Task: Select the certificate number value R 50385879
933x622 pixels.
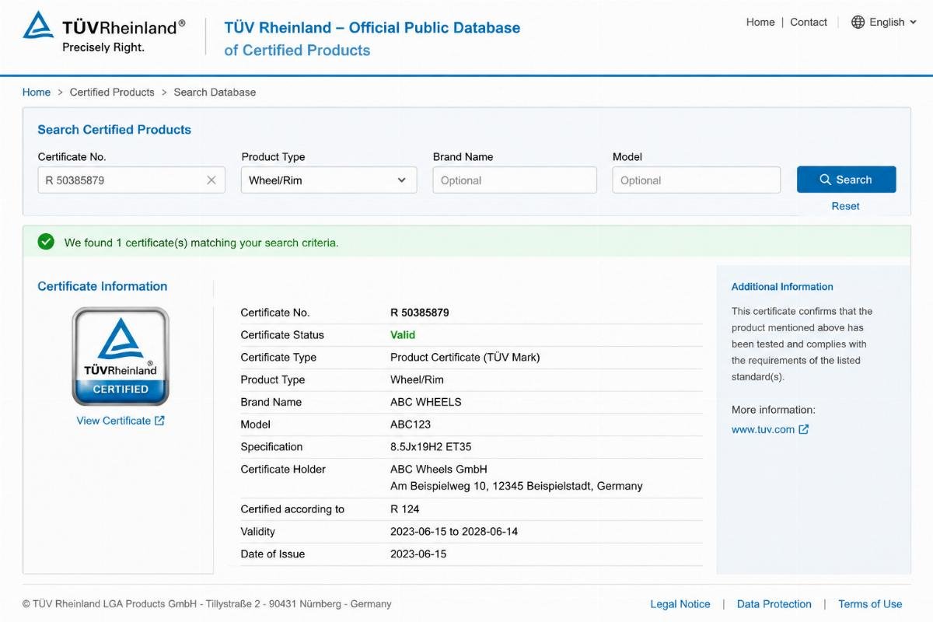Action: pos(420,313)
